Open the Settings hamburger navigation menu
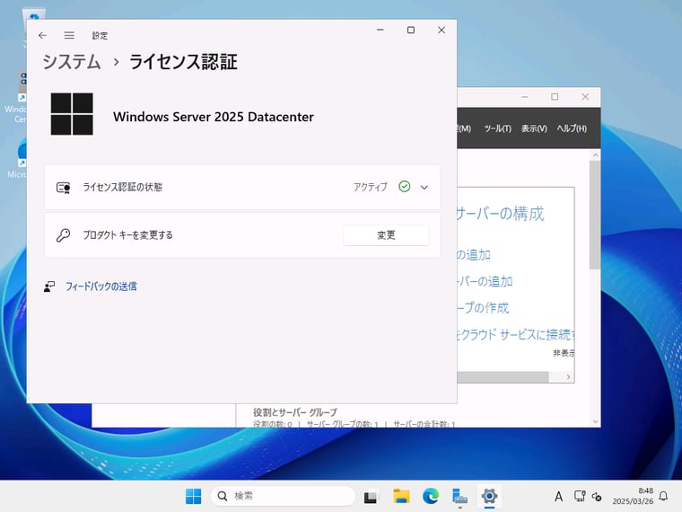Image resolution: width=682 pixels, height=512 pixels. (69, 35)
